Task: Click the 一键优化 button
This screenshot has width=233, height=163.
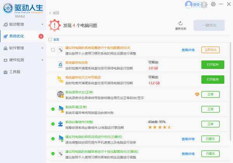Action: point(209,25)
